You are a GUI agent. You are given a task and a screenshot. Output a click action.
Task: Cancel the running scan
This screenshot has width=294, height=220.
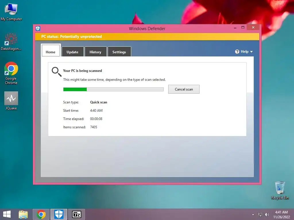184,89
